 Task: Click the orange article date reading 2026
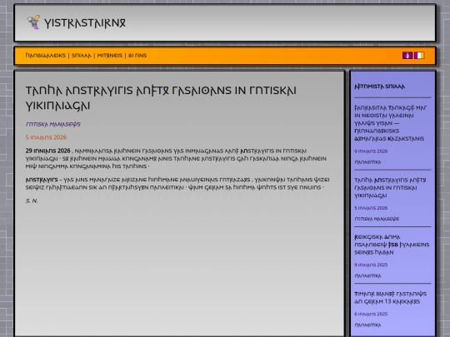pos(46,137)
